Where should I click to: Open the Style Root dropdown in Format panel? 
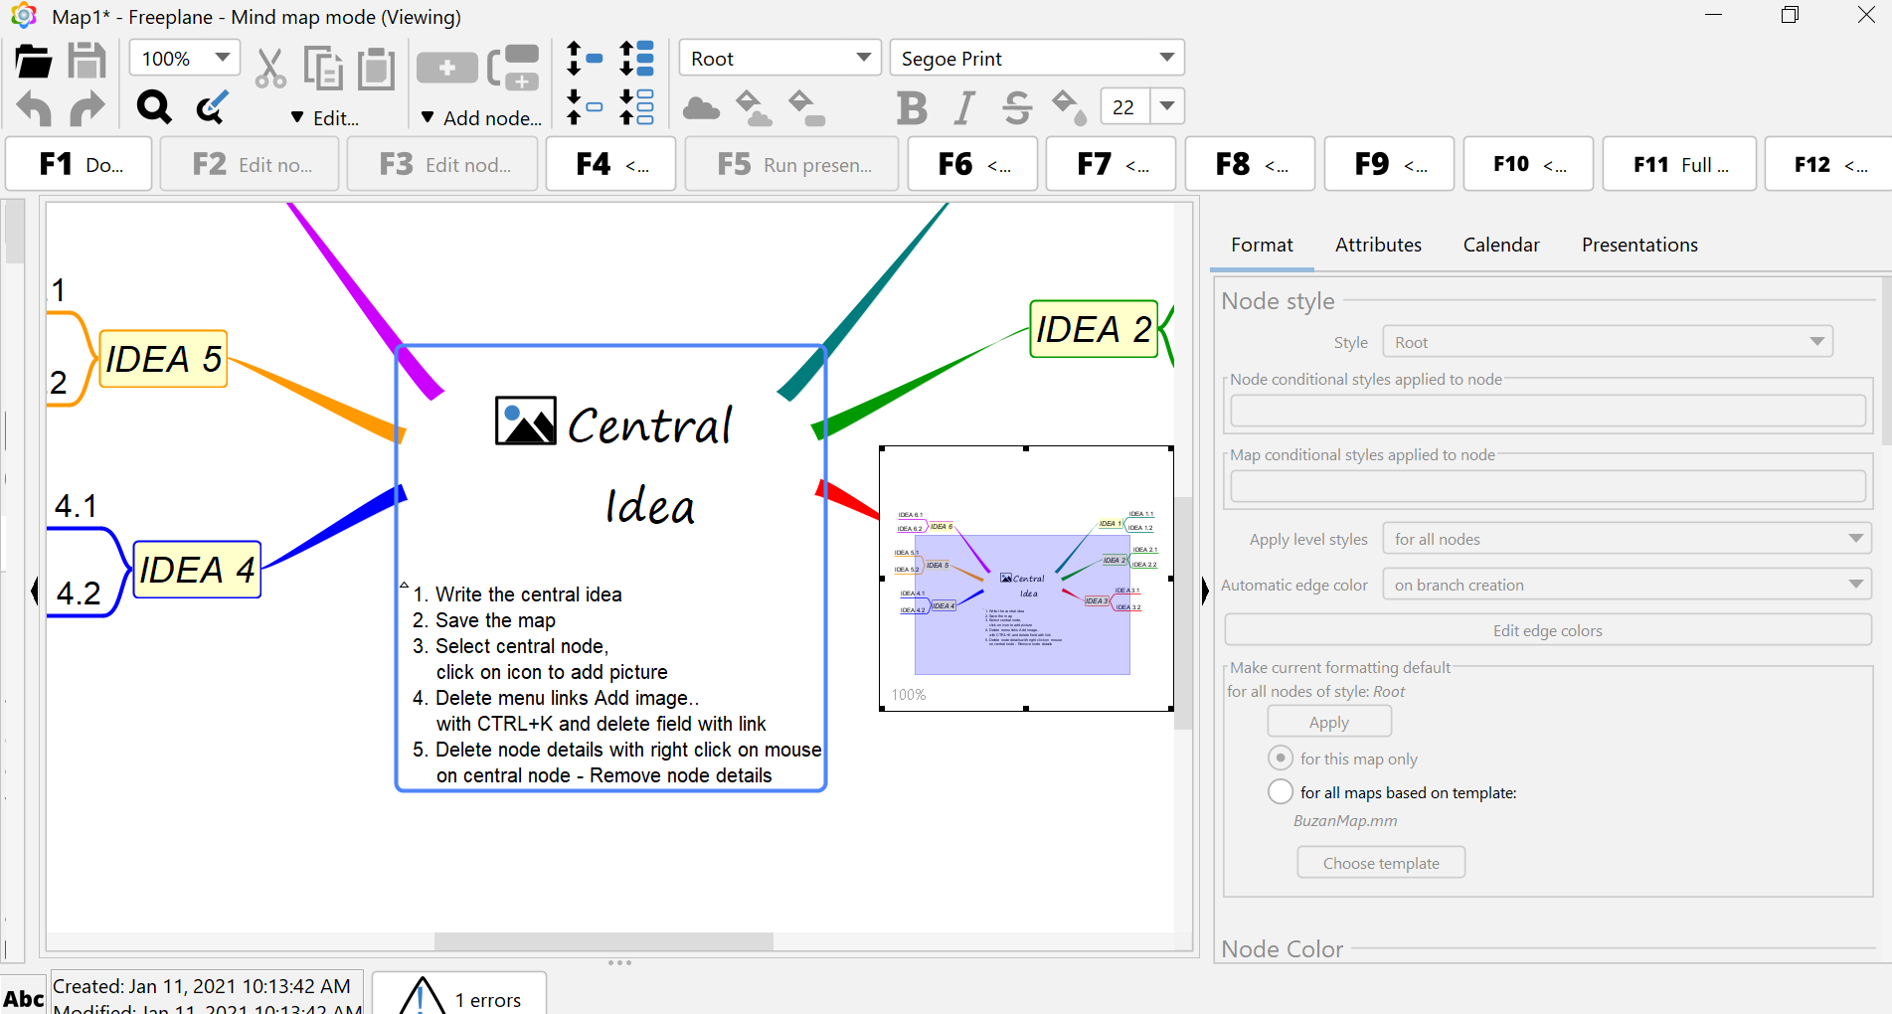[x=1607, y=342]
